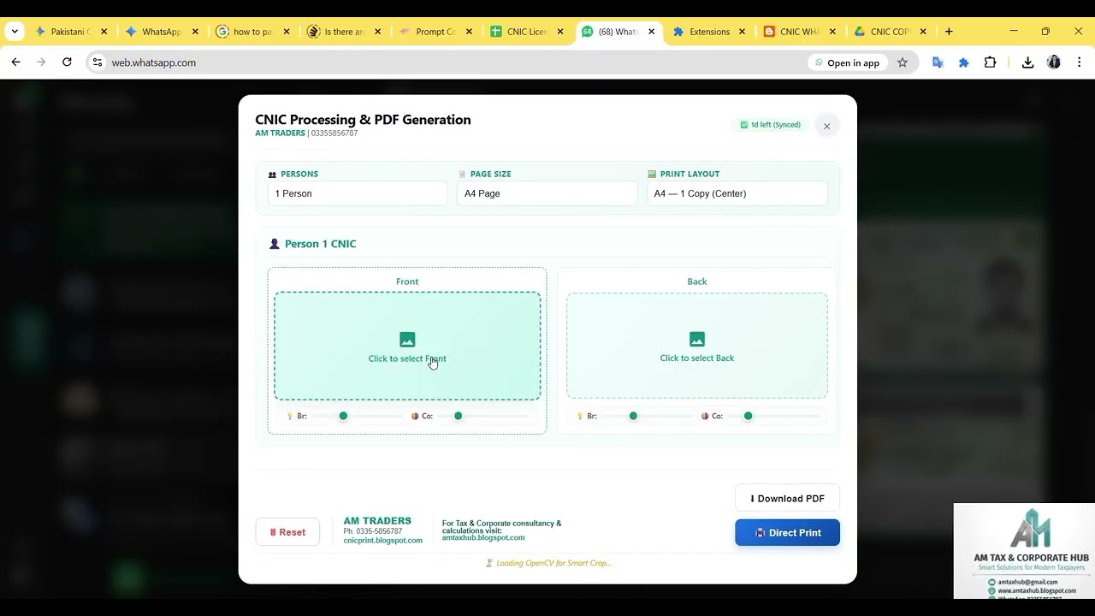Open the Persons dropdown showing 1 Person
Image resolution: width=1095 pixels, height=616 pixels.
point(358,193)
